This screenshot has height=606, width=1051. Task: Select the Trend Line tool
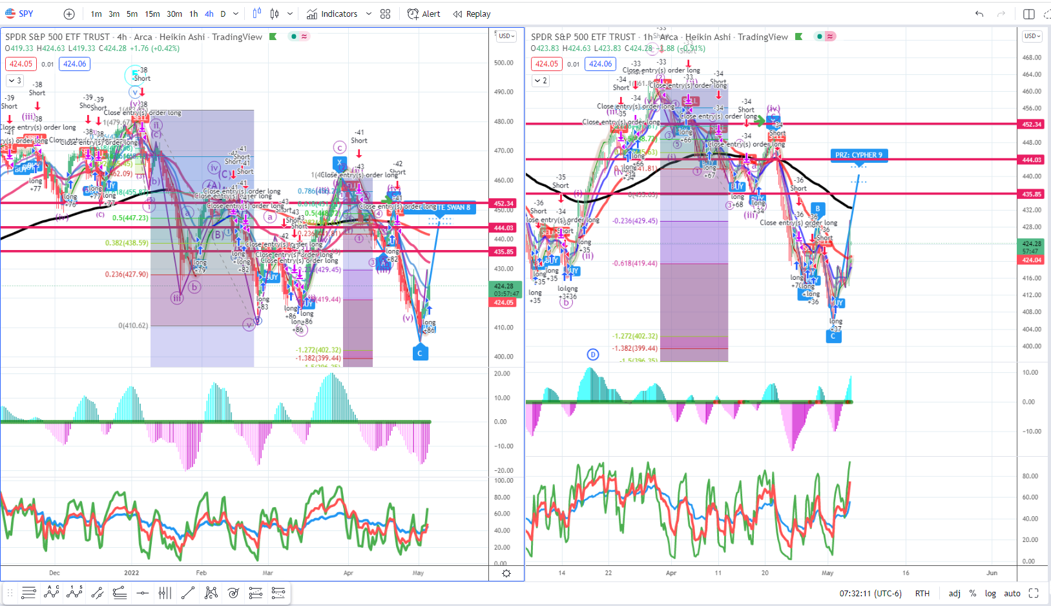tap(188, 592)
